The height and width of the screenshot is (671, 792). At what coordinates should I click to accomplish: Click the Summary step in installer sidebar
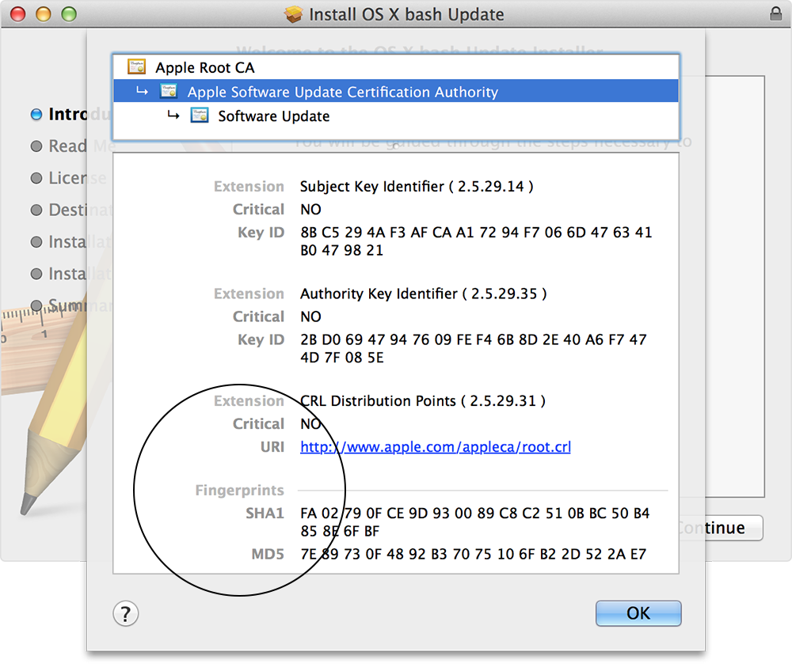point(72,305)
